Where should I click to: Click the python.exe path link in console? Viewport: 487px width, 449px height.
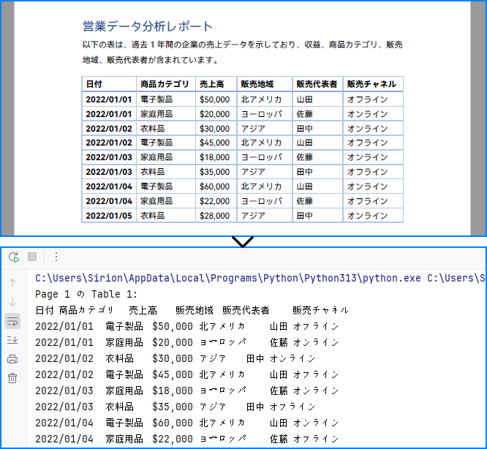point(225,278)
